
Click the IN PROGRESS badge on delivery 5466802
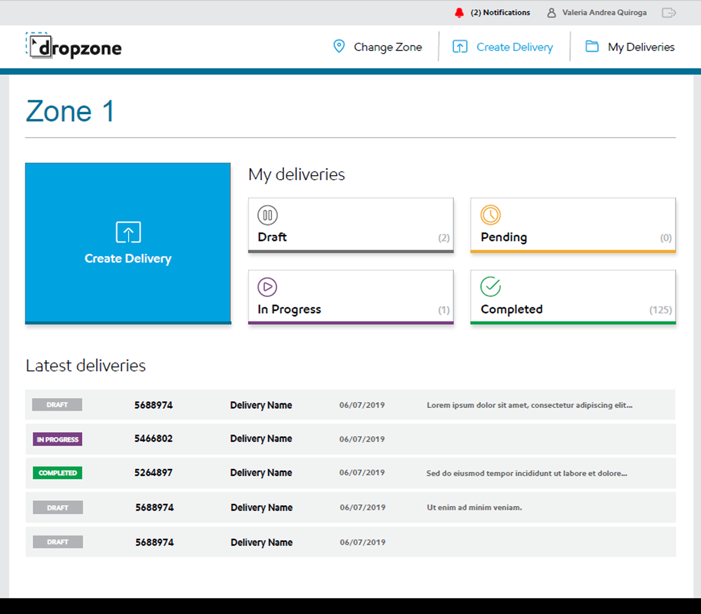click(x=57, y=439)
